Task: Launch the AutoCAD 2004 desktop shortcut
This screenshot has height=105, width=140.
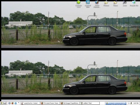Action: tap(88, 4)
